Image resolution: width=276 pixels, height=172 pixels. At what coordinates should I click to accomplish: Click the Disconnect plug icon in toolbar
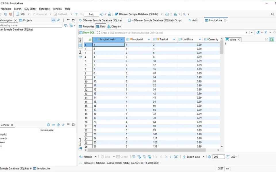pos(10,14)
